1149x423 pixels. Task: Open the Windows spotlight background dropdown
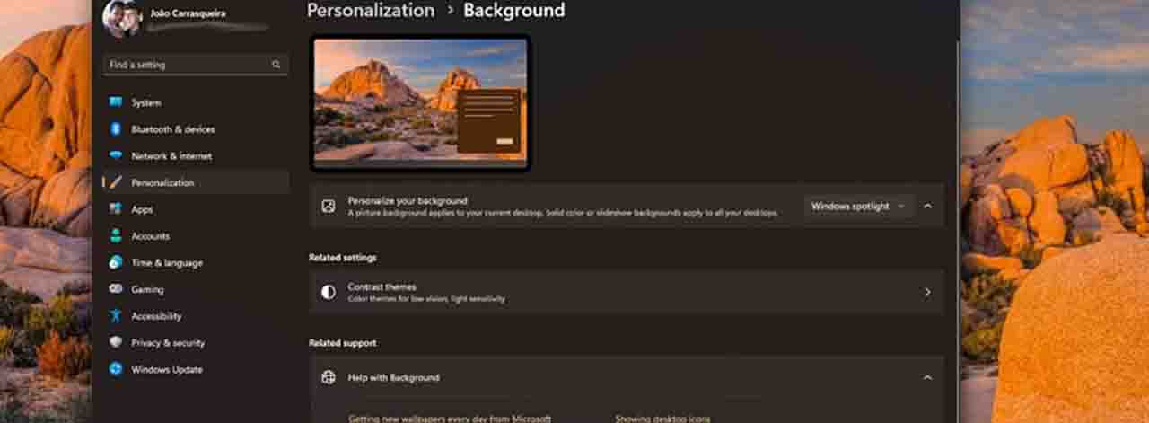click(859, 206)
